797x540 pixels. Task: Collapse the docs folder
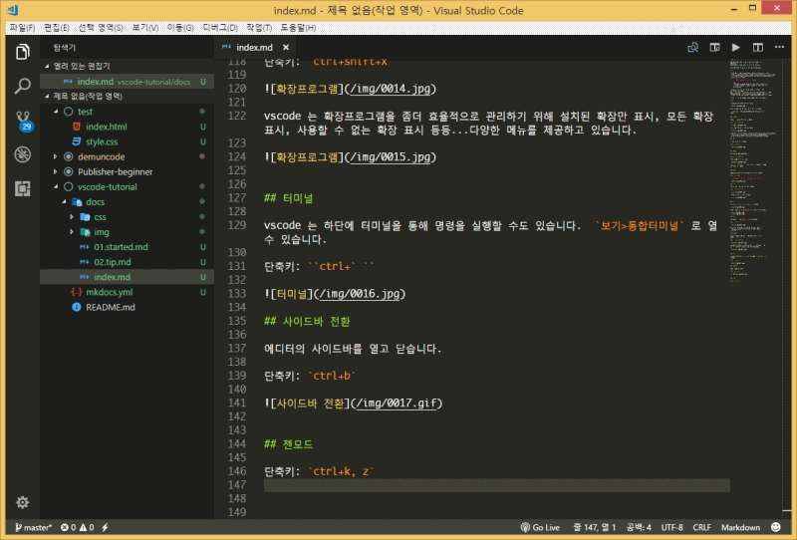(64, 202)
